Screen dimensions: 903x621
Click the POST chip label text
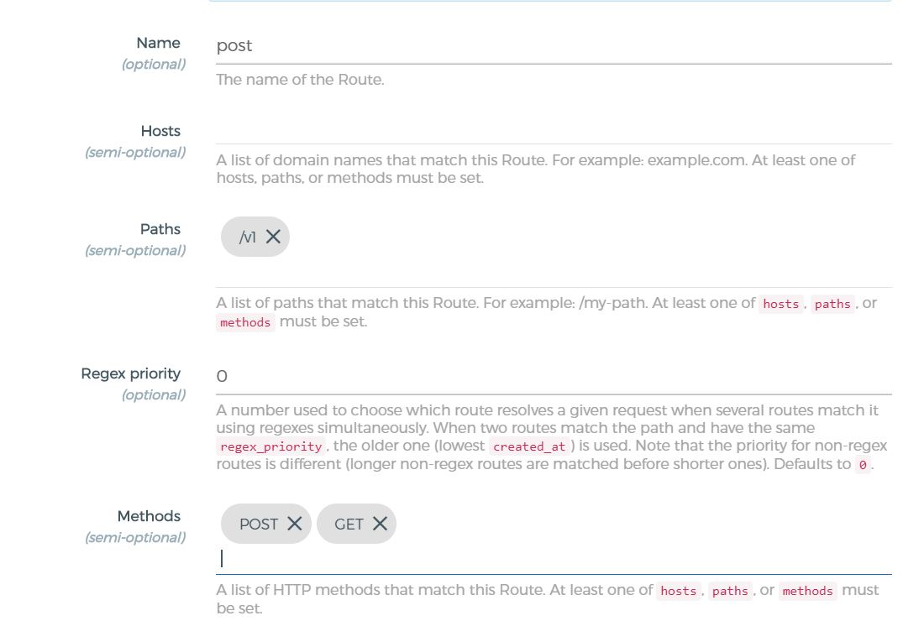[x=258, y=524]
